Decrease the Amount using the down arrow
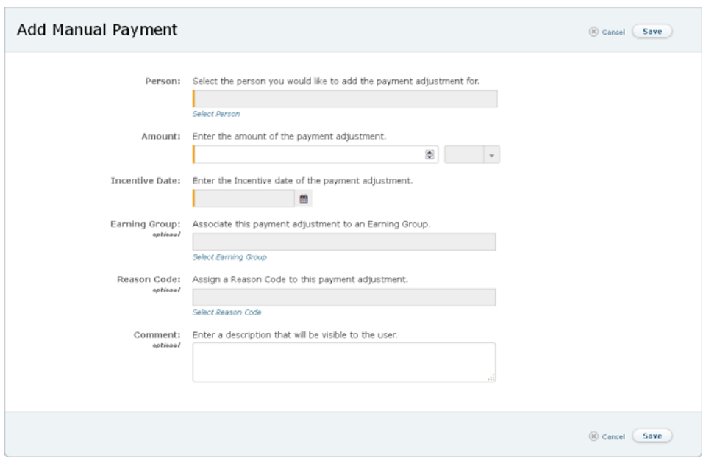Screen dimensions: 706x460 point(429,157)
